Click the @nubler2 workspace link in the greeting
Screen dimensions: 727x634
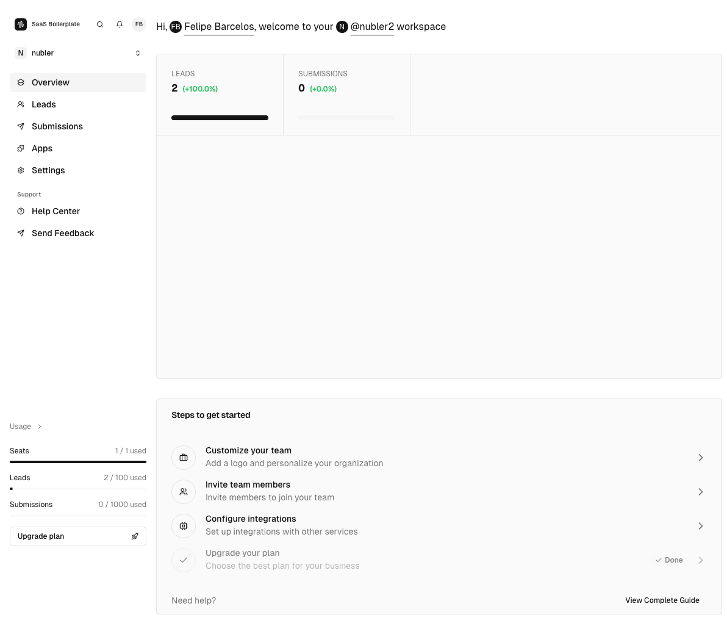coord(372,27)
